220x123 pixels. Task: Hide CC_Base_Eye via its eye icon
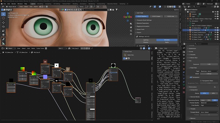pyautogui.click(x=215, y=30)
